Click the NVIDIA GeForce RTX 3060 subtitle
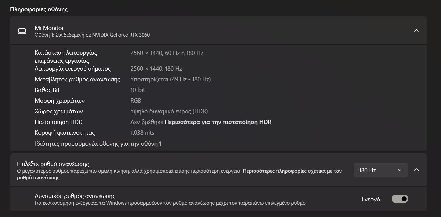This screenshot has width=441, height=217. (92, 35)
